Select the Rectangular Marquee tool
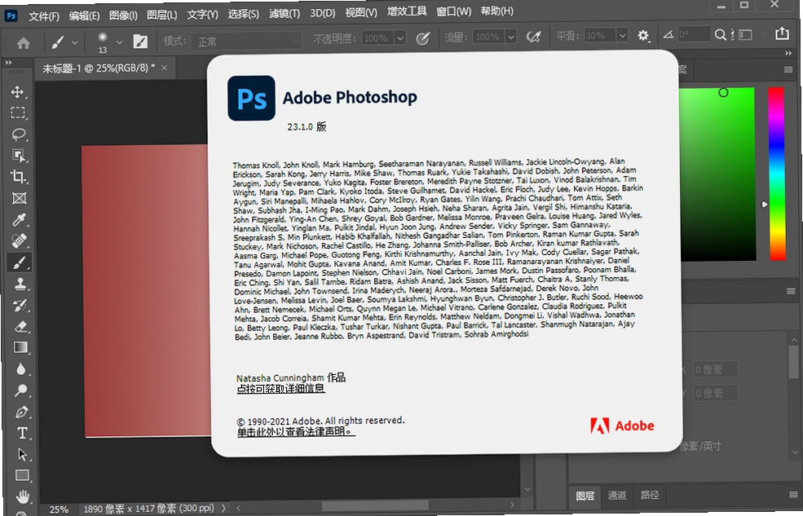Screen dimensions: 803x516 click(x=19, y=113)
